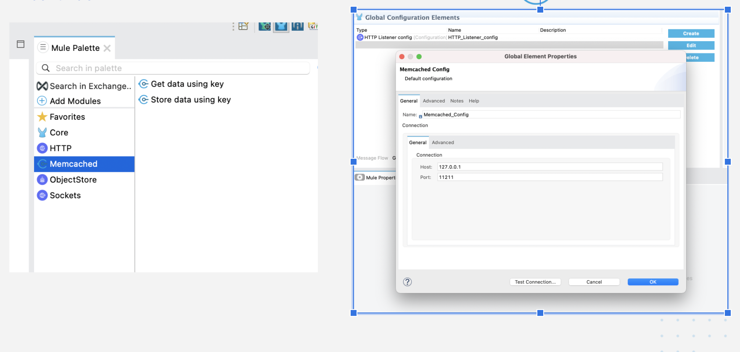
Task: Close the Mule Palette tab
Action: click(107, 48)
